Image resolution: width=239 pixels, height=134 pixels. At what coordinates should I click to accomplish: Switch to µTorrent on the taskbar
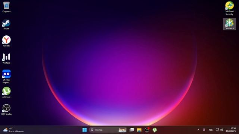[155, 130]
